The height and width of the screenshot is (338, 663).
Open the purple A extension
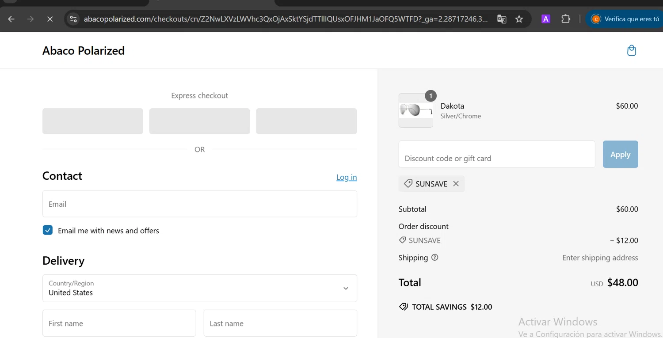[x=546, y=19]
